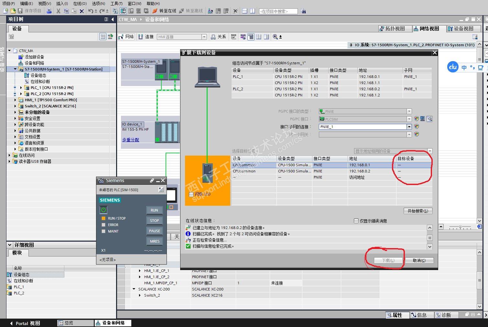This screenshot has width=488, height=327.
Task: Select the 192.168.0.2 CPUcommon device row
Action: 331,171
